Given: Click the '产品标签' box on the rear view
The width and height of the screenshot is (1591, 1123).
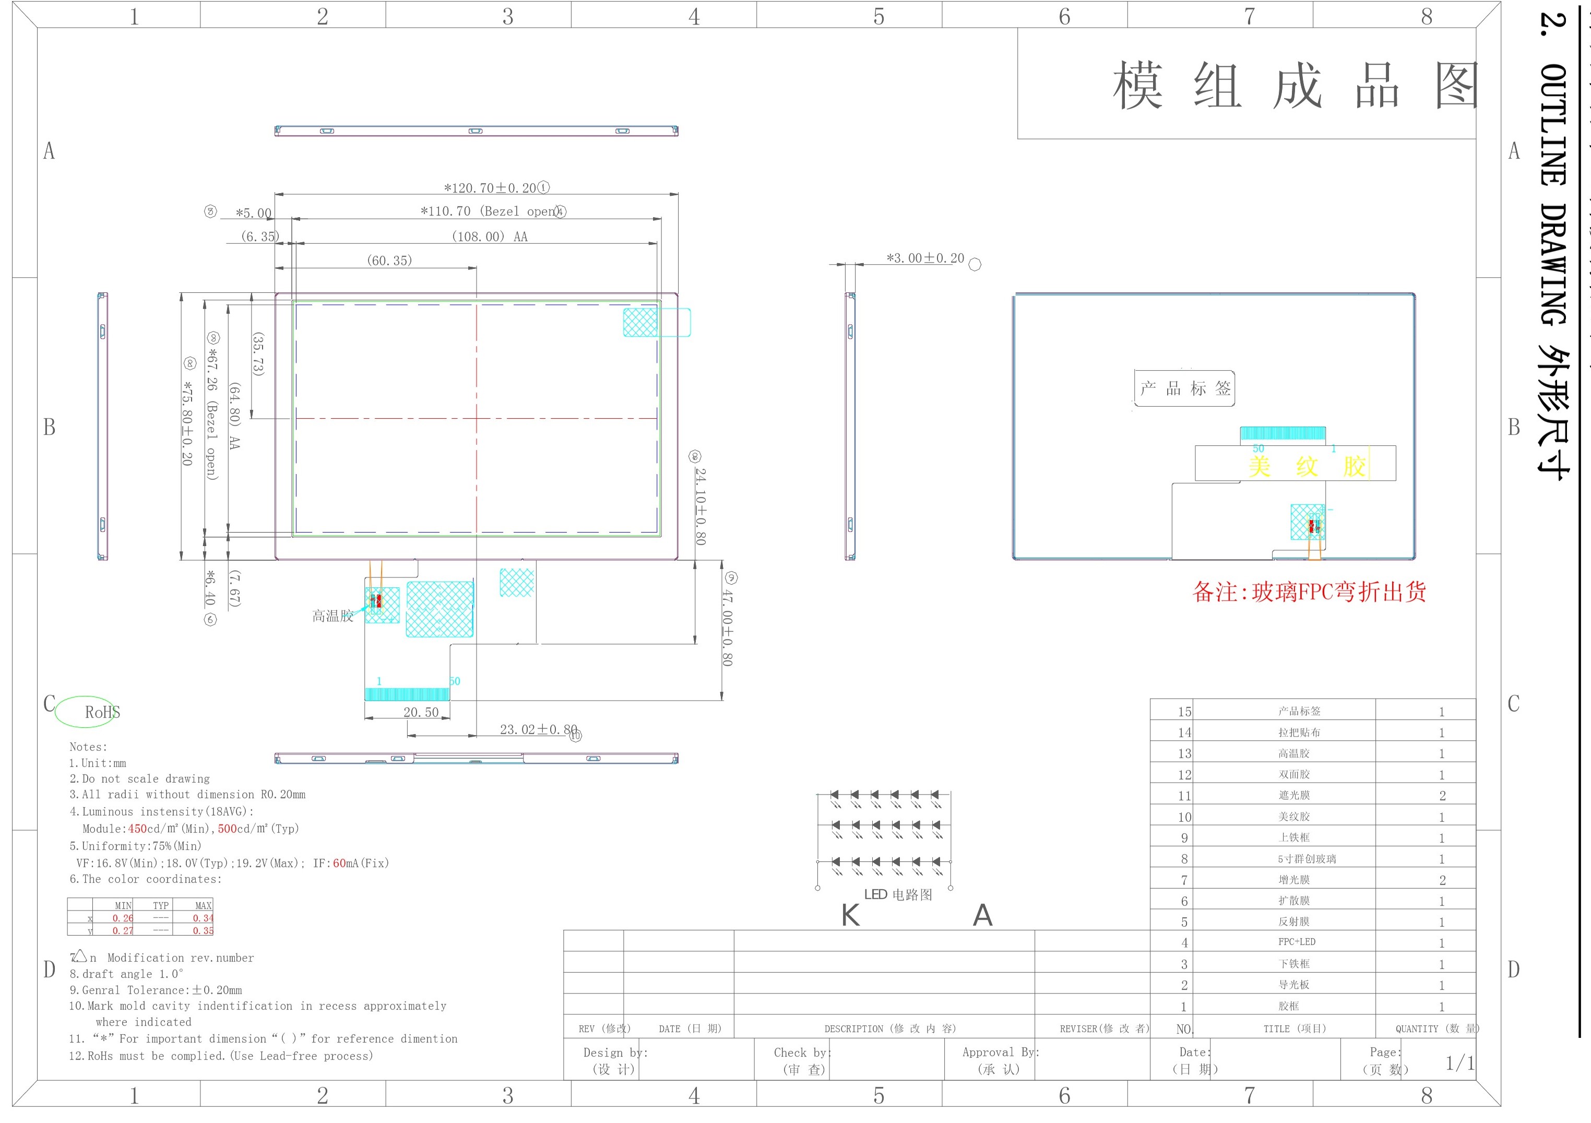Looking at the screenshot, I should point(1185,388).
